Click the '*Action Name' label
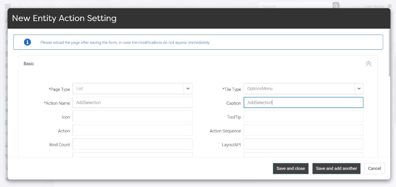This screenshot has width=396, height=187. click(57, 103)
